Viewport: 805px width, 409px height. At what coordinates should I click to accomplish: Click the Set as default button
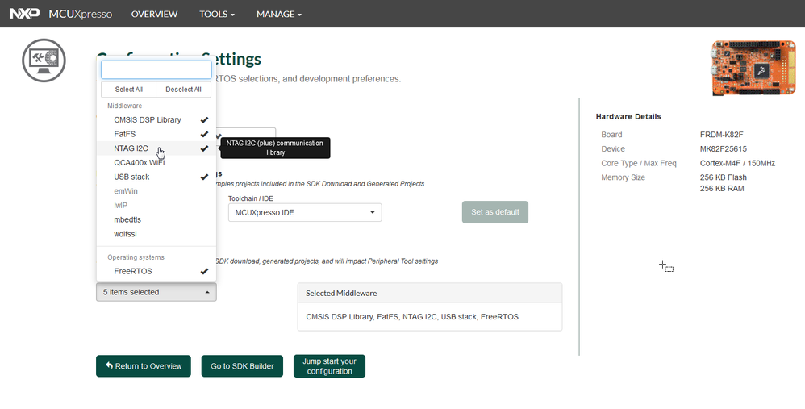click(x=495, y=212)
